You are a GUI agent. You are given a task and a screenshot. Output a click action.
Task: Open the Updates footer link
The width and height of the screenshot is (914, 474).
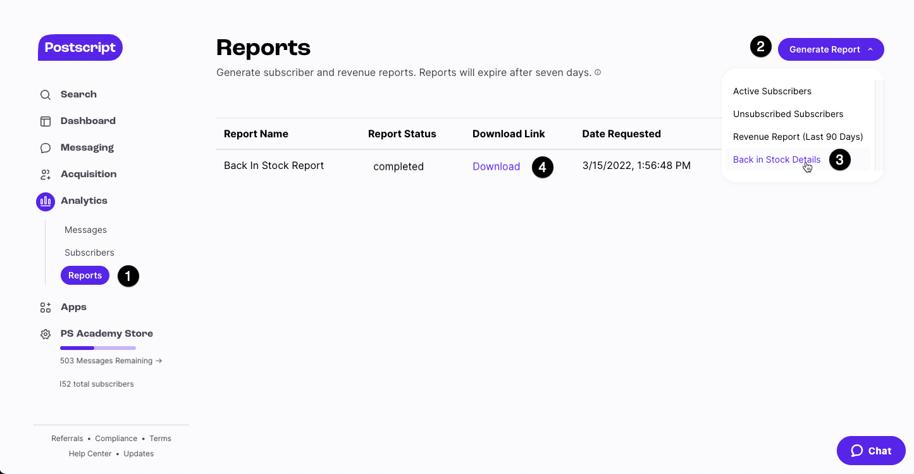(139, 454)
